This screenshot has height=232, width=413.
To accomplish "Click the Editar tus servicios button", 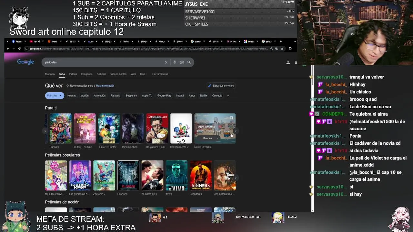I will tap(221, 86).
